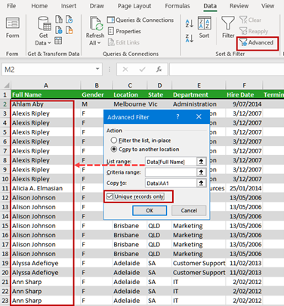284x306 pixels.
Task: Click cell Ahlam Aby
Action: [46, 104]
